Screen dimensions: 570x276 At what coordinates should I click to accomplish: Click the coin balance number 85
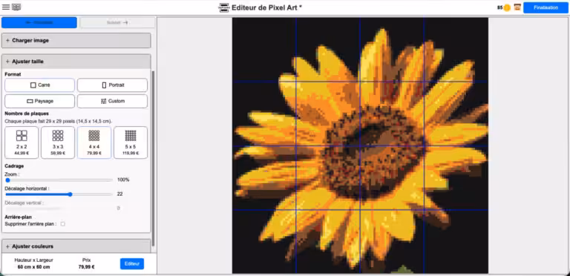click(x=499, y=7)
